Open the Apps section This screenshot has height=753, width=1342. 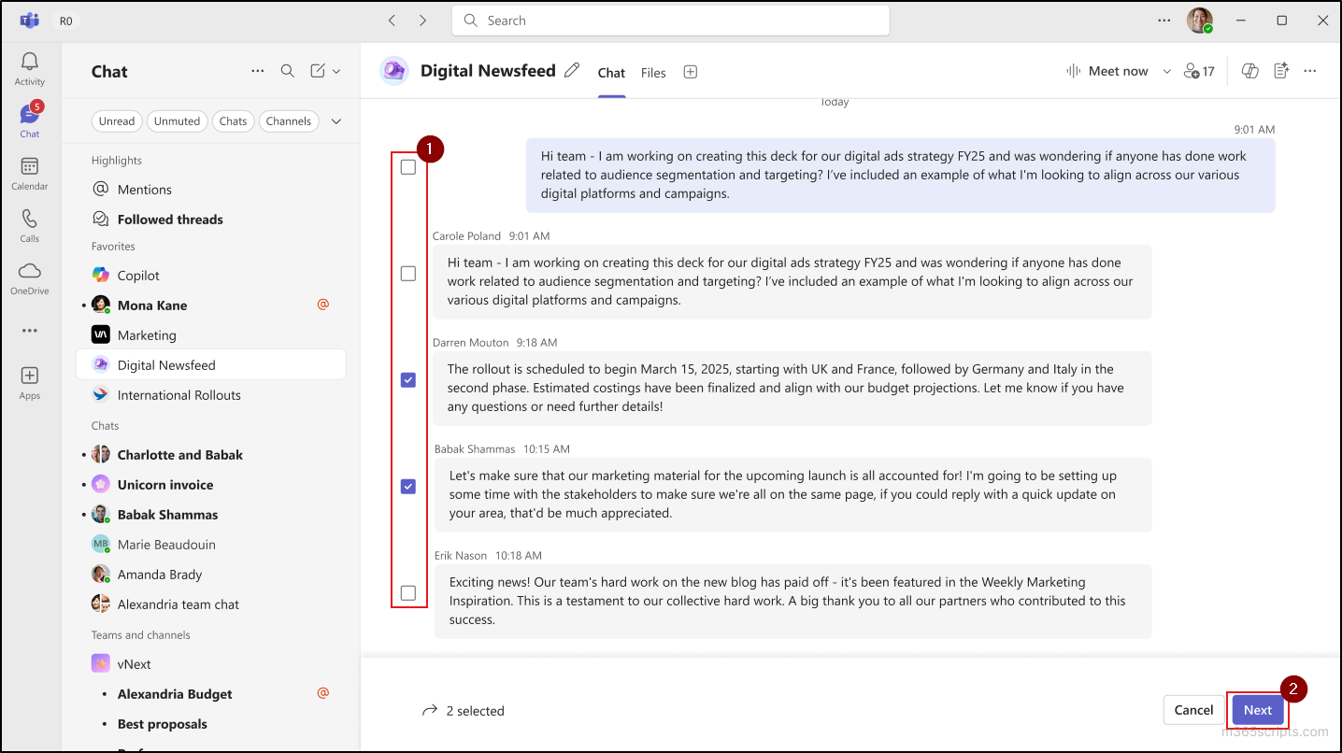(x=29, y=379)
